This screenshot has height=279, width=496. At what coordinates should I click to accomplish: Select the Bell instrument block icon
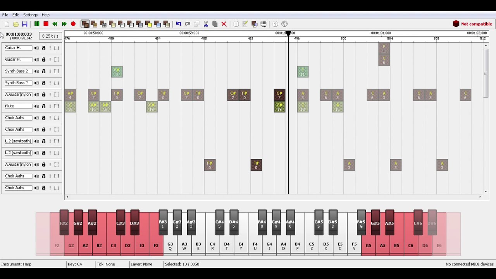149,24
